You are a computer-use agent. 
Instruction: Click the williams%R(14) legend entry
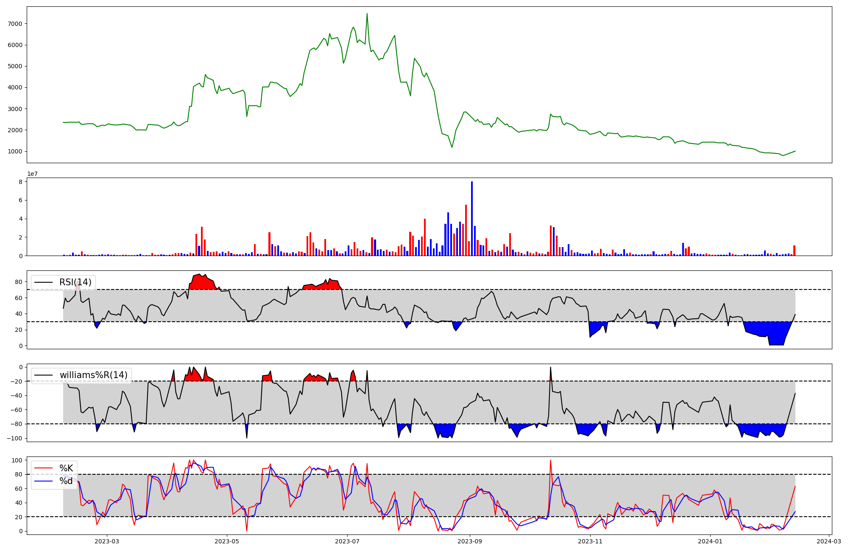[x=93, y=375]
